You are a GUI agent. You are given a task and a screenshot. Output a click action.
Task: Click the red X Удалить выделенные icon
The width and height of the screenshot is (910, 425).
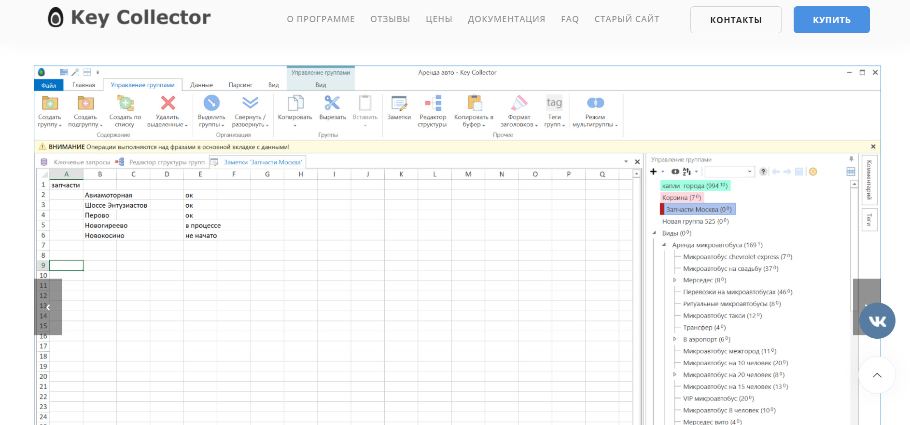click(168, 103)
